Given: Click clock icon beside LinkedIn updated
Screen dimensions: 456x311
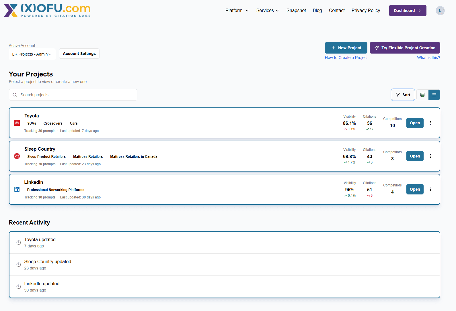Looking at the screenshot, I should (x=19, y=287).
